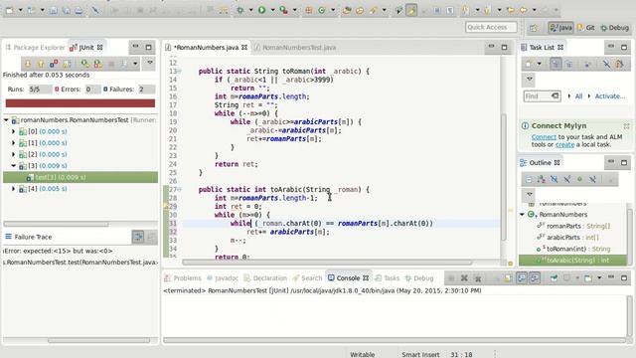Expand test node [2]
This screenshot has width=636, height=358.
[13, 154]
